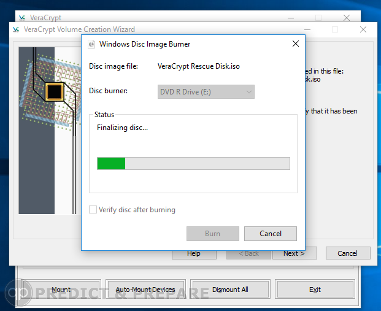Toggle Verify disc after burning checkbox
This screenshot has height=311, width=381.
point(93,209)
